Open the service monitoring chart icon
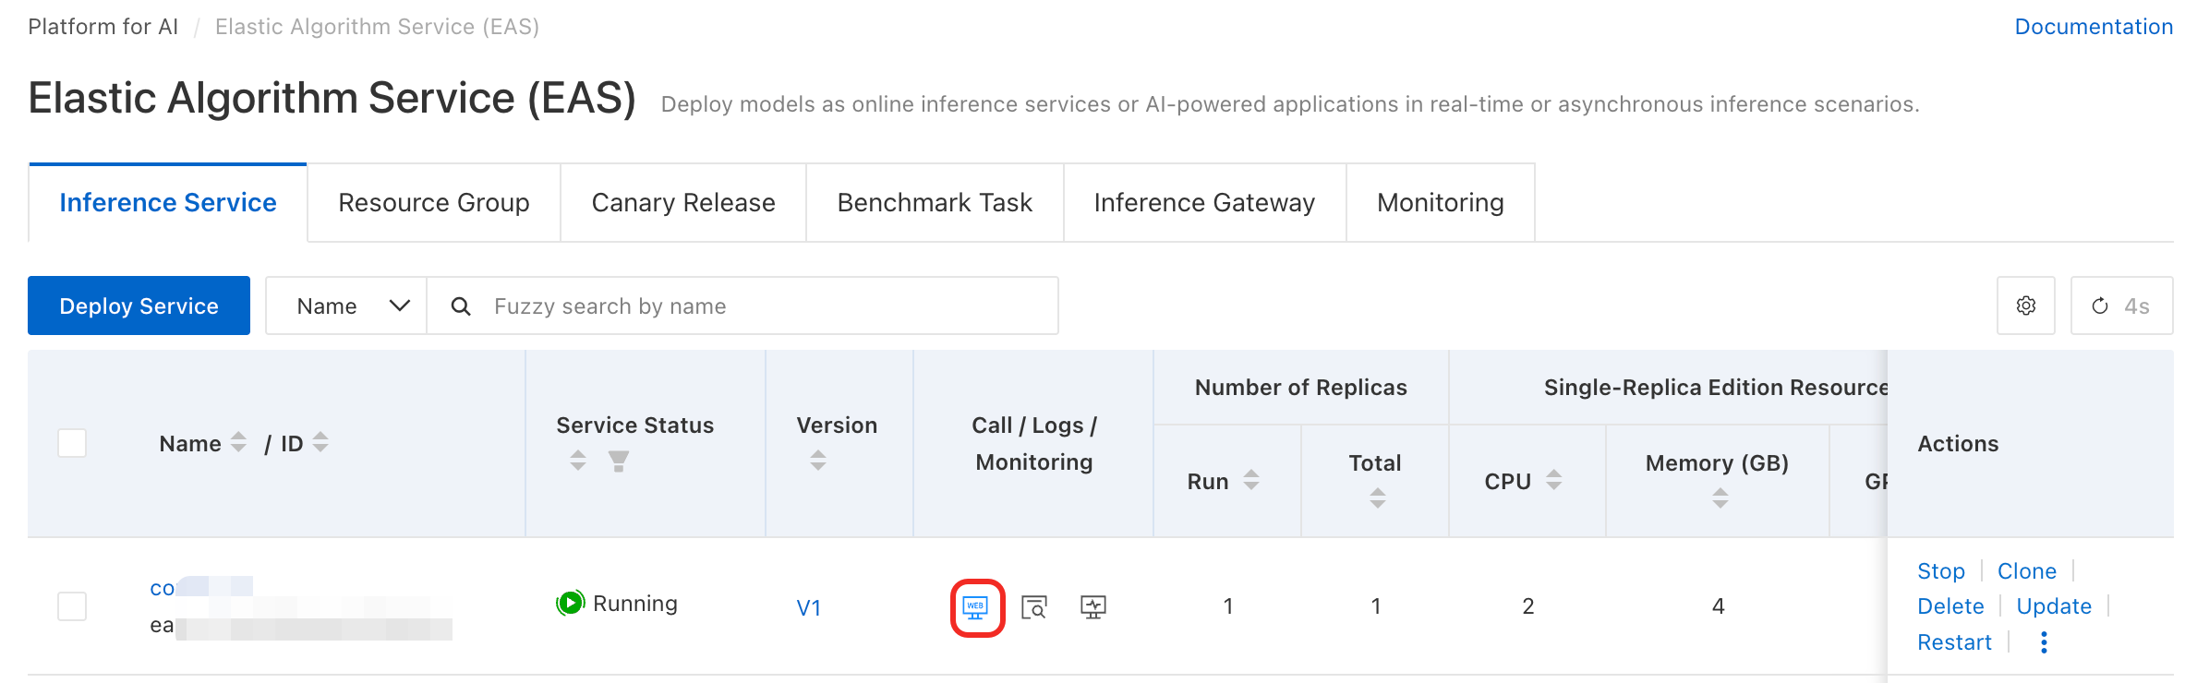Image resolution: width=2185 pixels, height=683 pixels. tap(1093, 607)
